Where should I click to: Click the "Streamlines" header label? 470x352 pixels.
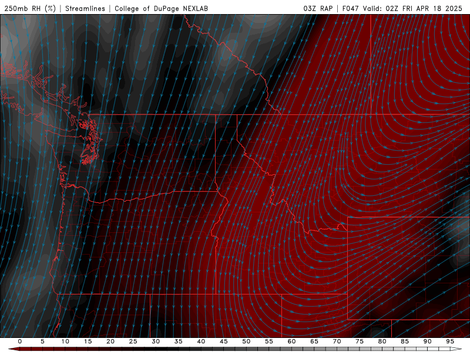point(85,8)
